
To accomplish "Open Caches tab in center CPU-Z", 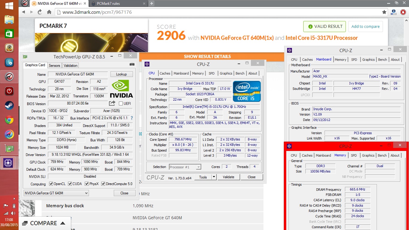I will coord(165,73).
